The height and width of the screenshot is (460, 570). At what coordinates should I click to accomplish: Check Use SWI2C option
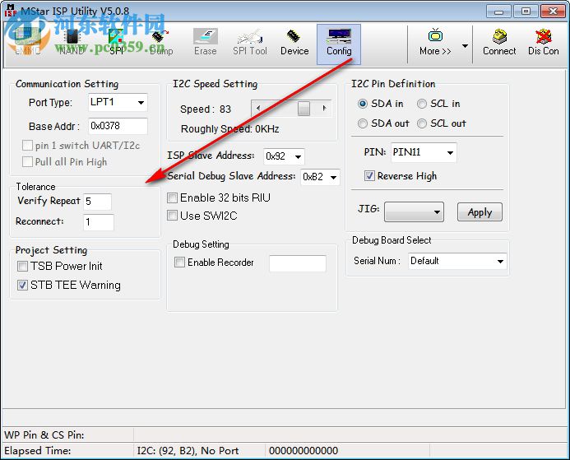[x=172, y=216]
